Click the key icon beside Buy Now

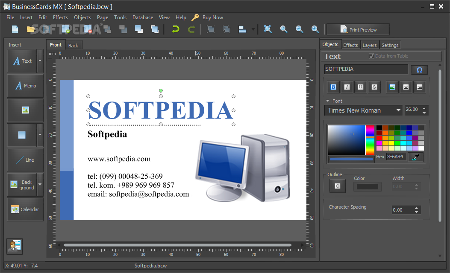click(195, 17)
